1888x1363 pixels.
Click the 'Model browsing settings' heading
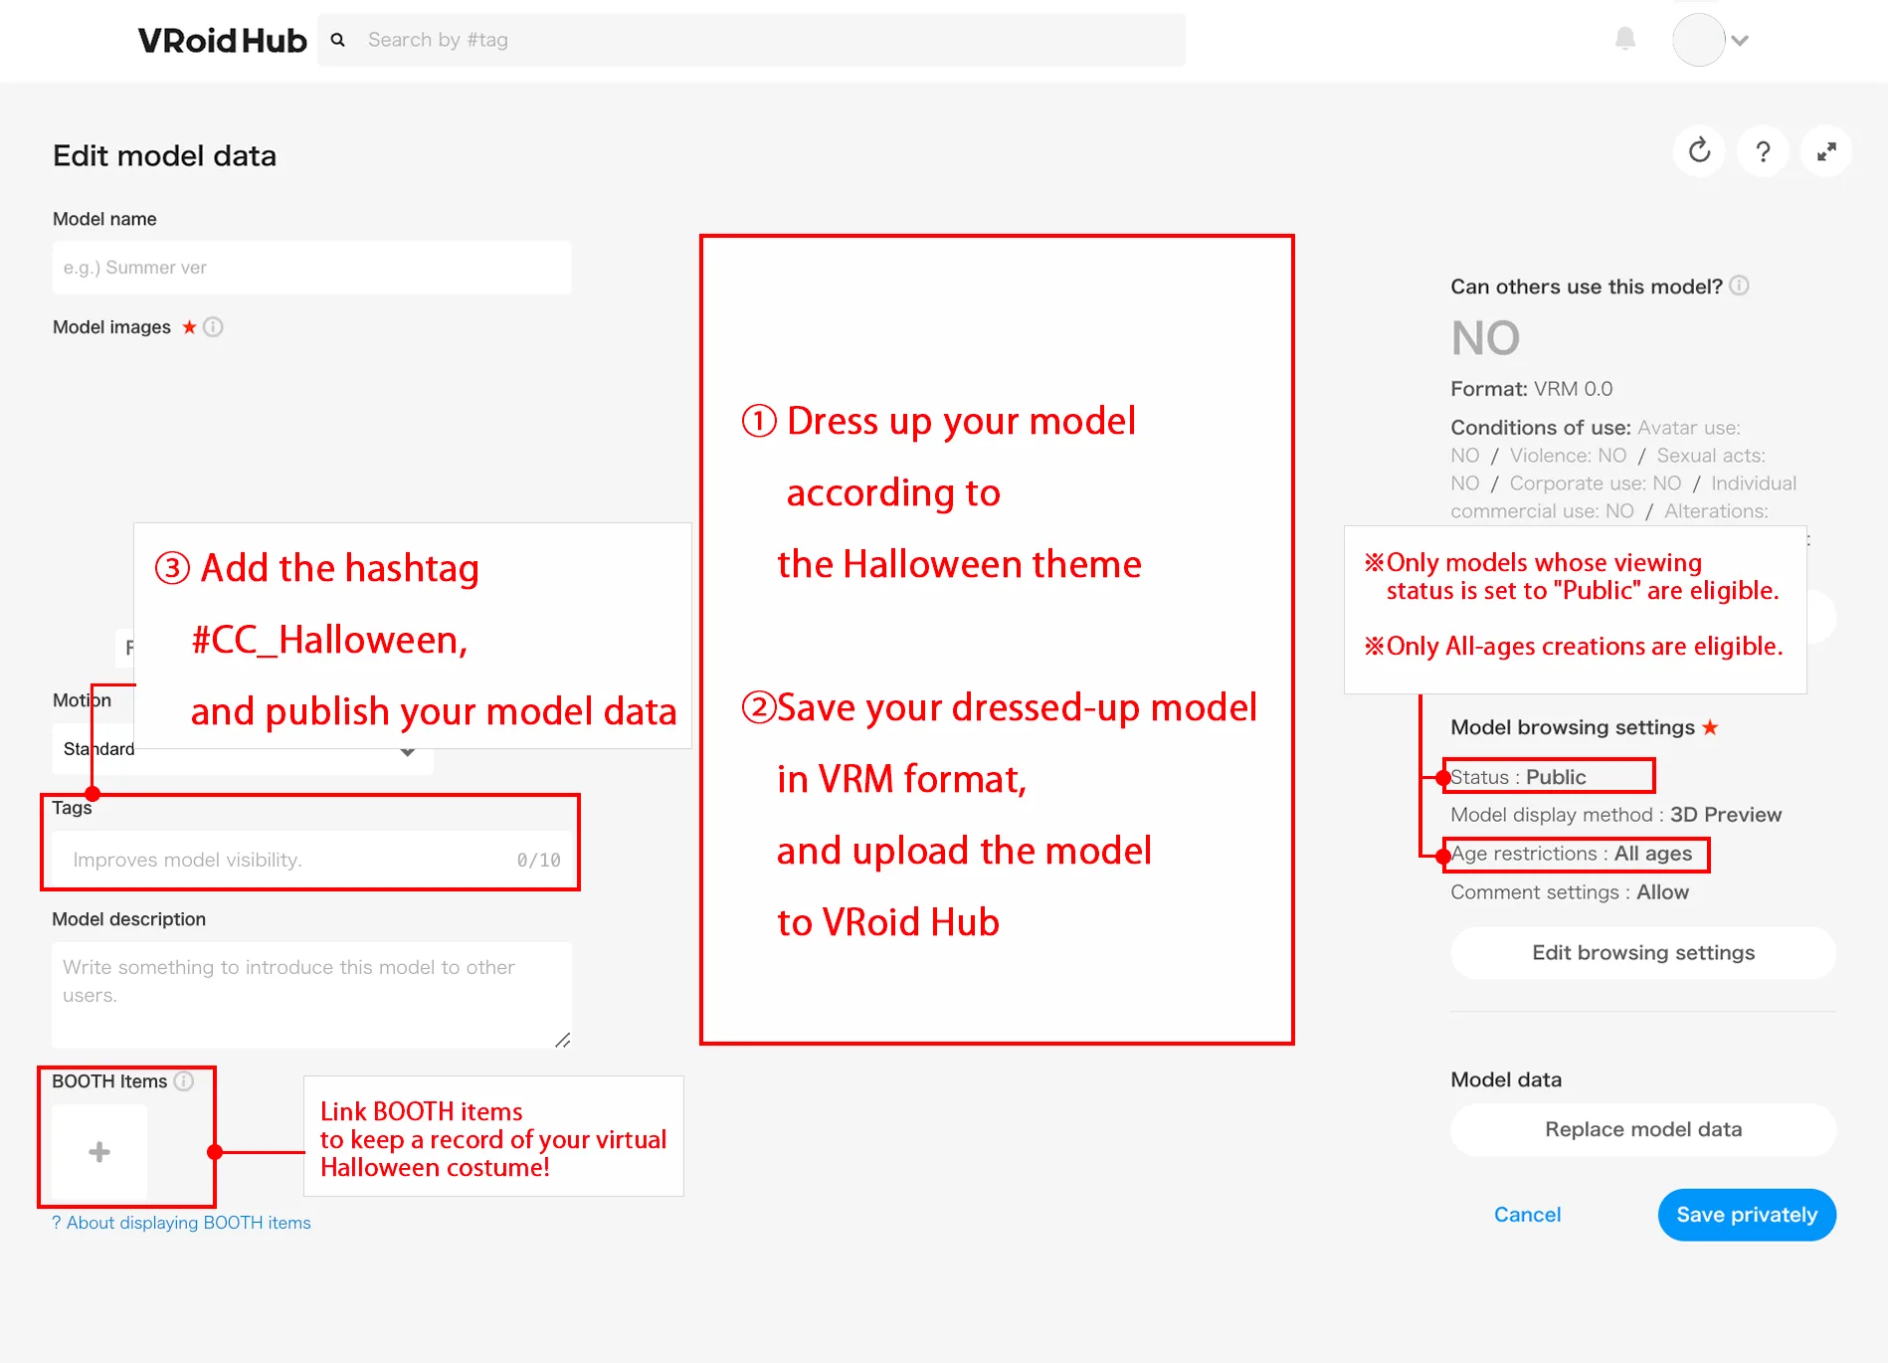(x=1573, y=727)
